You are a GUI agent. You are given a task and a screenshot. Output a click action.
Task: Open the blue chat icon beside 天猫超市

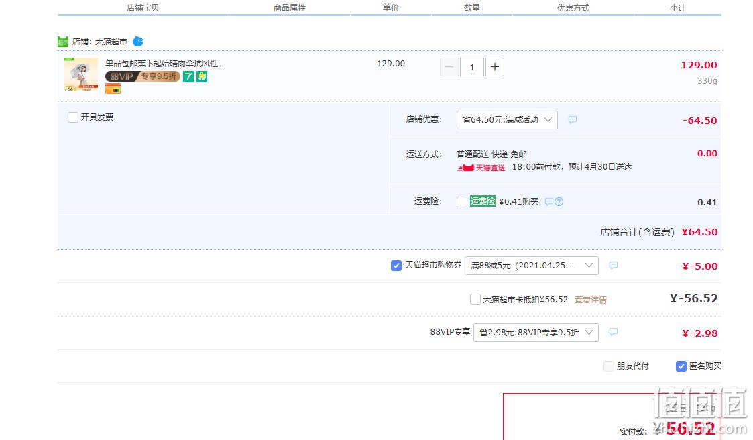[x=138, y=42]
